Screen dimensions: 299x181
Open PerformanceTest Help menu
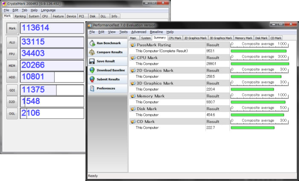pos(170,32)
